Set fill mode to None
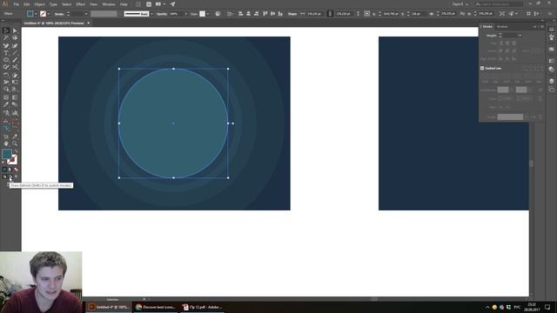557x313 pixels. pyautogui.click(x=16, y=170)
